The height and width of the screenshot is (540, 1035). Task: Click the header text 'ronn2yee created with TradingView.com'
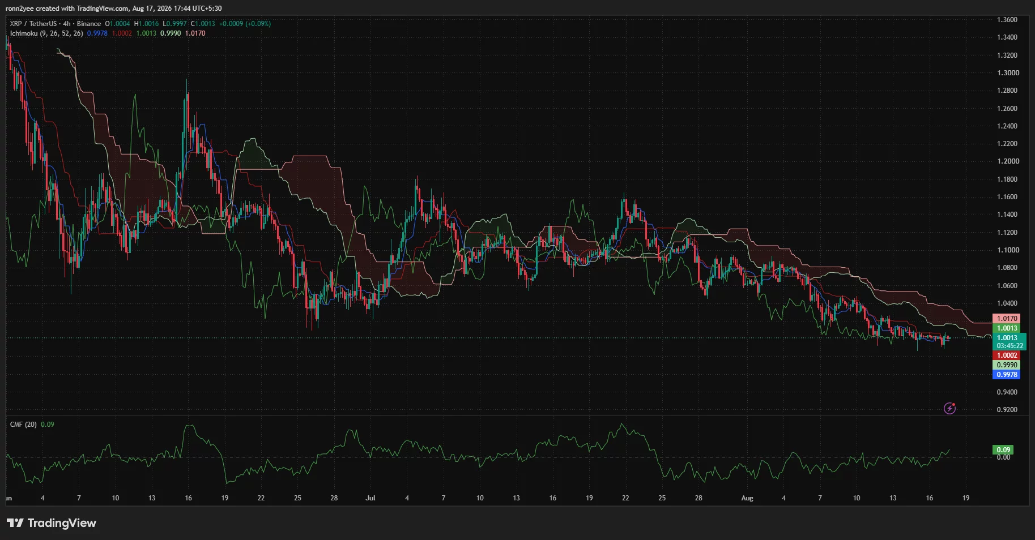[x=67, y=8]
